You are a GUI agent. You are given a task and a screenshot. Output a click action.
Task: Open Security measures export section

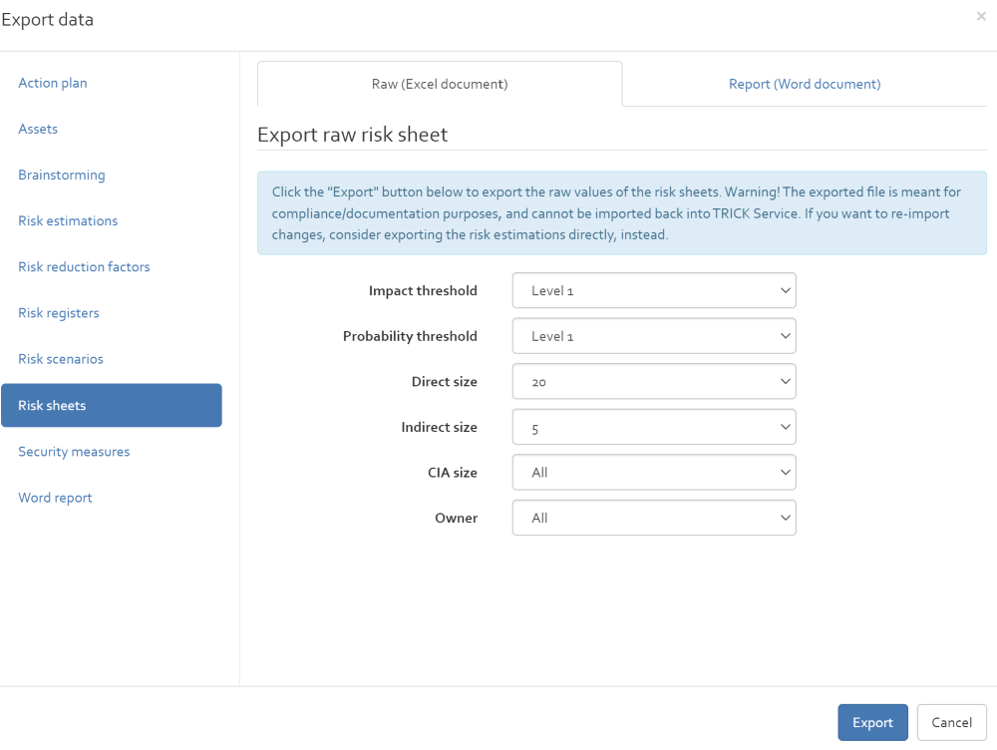74,452
